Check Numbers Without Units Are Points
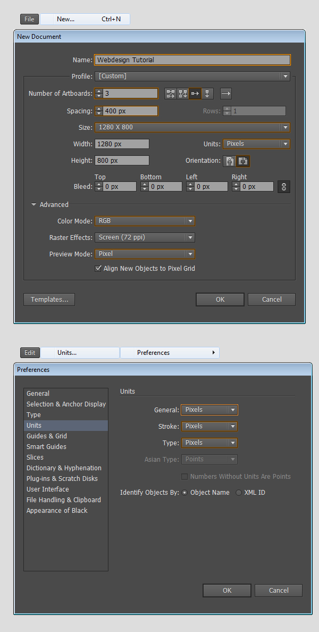 184,477
